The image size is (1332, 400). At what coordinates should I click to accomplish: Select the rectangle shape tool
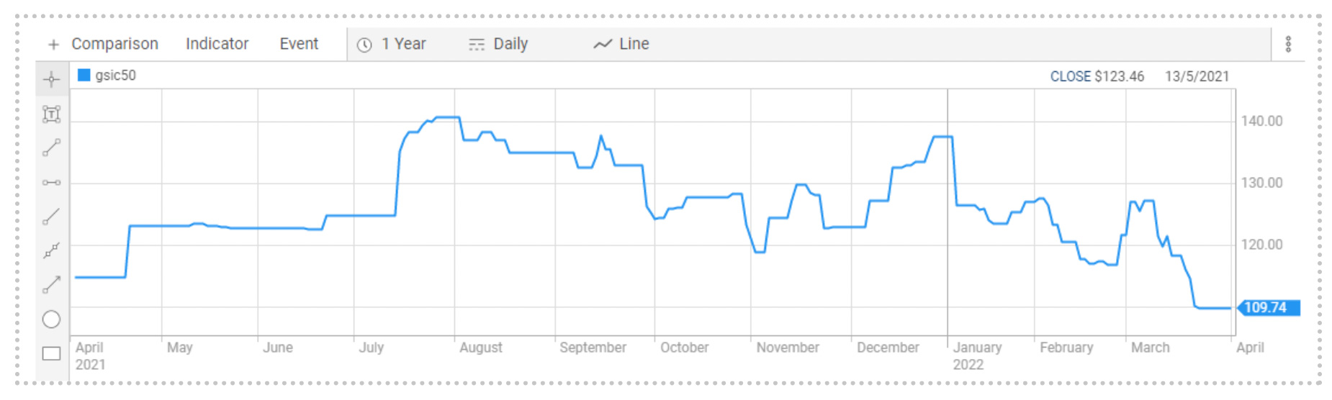(52, 353)
